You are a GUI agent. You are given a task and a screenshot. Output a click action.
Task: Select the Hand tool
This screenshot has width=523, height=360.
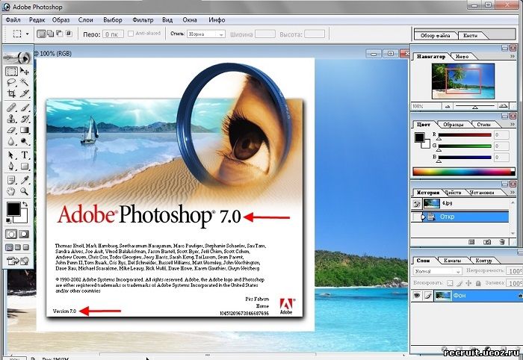point(11,191)
